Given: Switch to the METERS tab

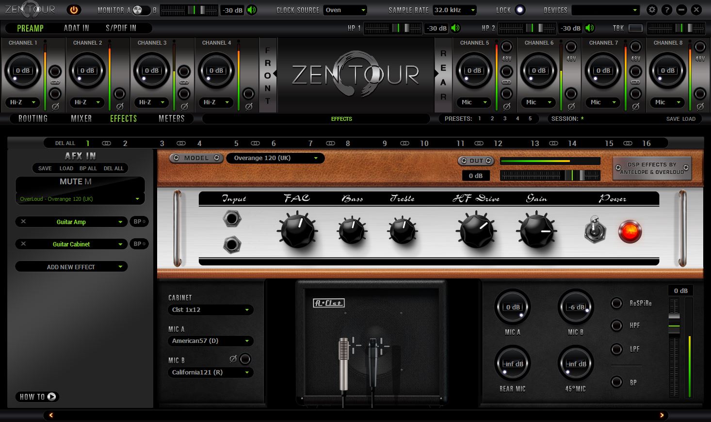Looking at the screenshot, I should (x=172, y=118).
